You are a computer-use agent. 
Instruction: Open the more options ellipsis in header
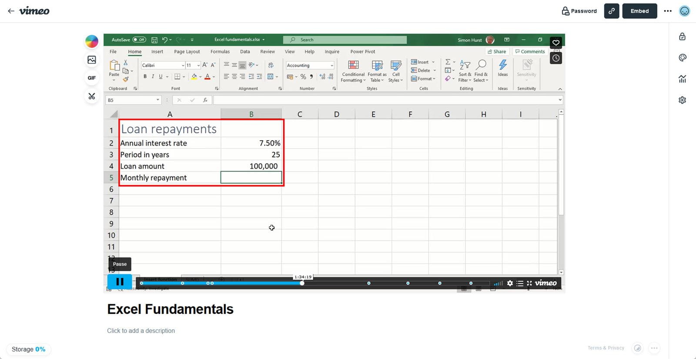pos(668,11)
